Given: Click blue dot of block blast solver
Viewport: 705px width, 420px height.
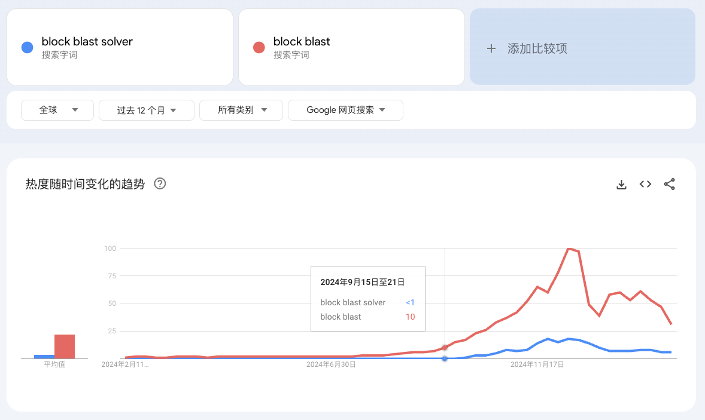Looking at the screenshot, I should pyautogui.click(x=28, y=48).
